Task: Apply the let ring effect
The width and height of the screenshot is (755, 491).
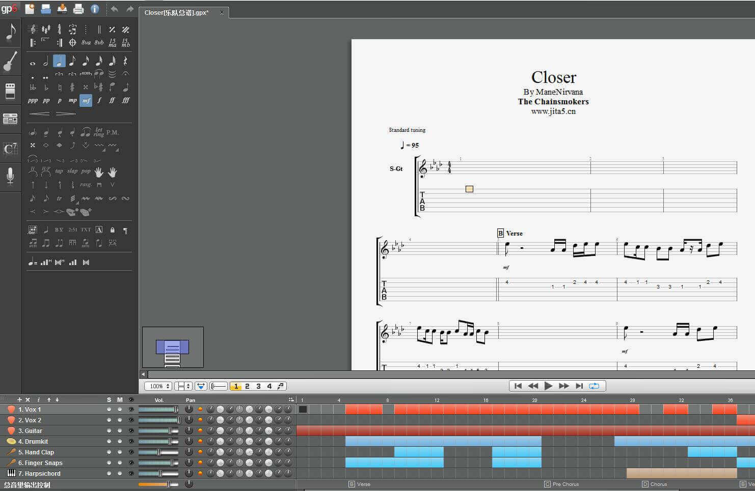Action: point(99,132)
